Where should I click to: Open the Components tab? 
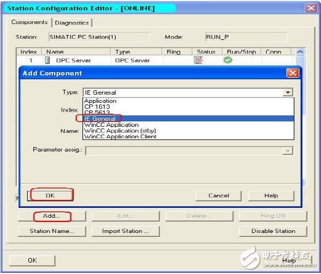[x=30, y=22]
